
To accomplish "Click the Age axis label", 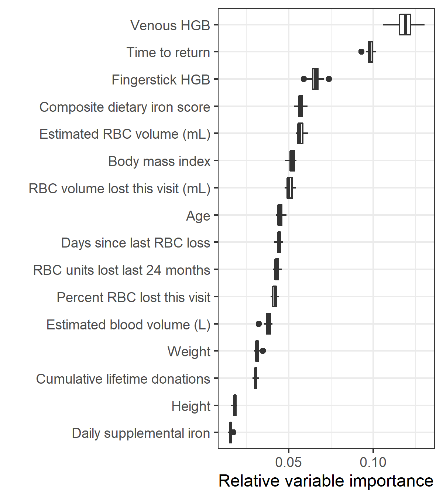I will (198, 216).
